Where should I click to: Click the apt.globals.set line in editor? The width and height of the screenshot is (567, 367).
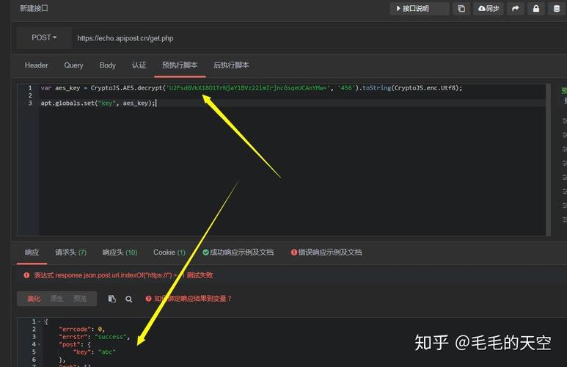(98, 103)
